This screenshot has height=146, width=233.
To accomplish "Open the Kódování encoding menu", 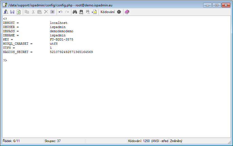I will click(x=108, y=12).
